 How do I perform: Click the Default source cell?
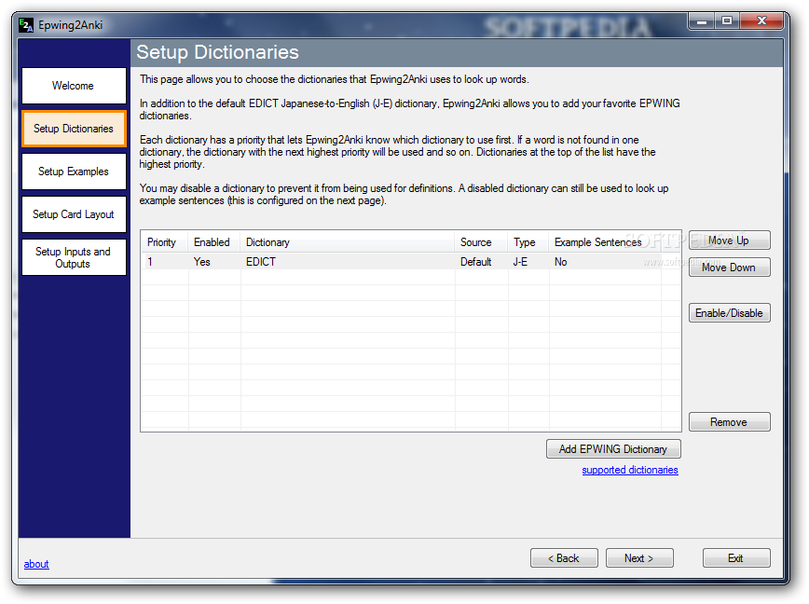(x=475, y=262)
